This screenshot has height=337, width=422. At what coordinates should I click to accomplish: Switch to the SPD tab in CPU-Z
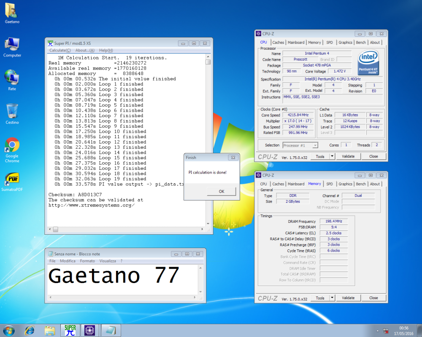click(x=330, y=42)
